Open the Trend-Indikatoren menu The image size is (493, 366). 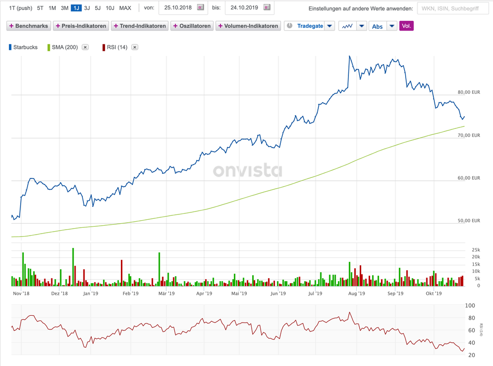[x=140, y=26]
